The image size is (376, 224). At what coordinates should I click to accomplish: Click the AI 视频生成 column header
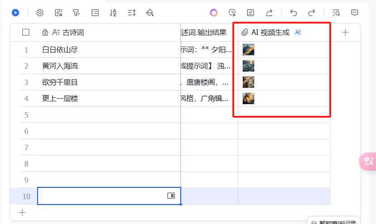click(284, 32)
